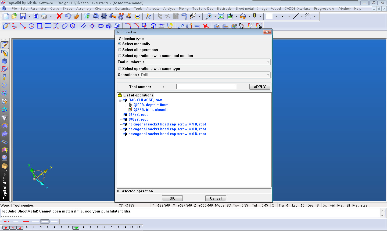Select '@827, root' in operations list
387x231 pixels.
(138, 120)
